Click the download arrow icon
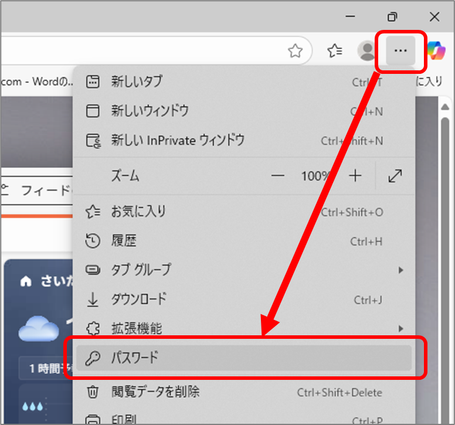455x425 pixels. (93, 300)
